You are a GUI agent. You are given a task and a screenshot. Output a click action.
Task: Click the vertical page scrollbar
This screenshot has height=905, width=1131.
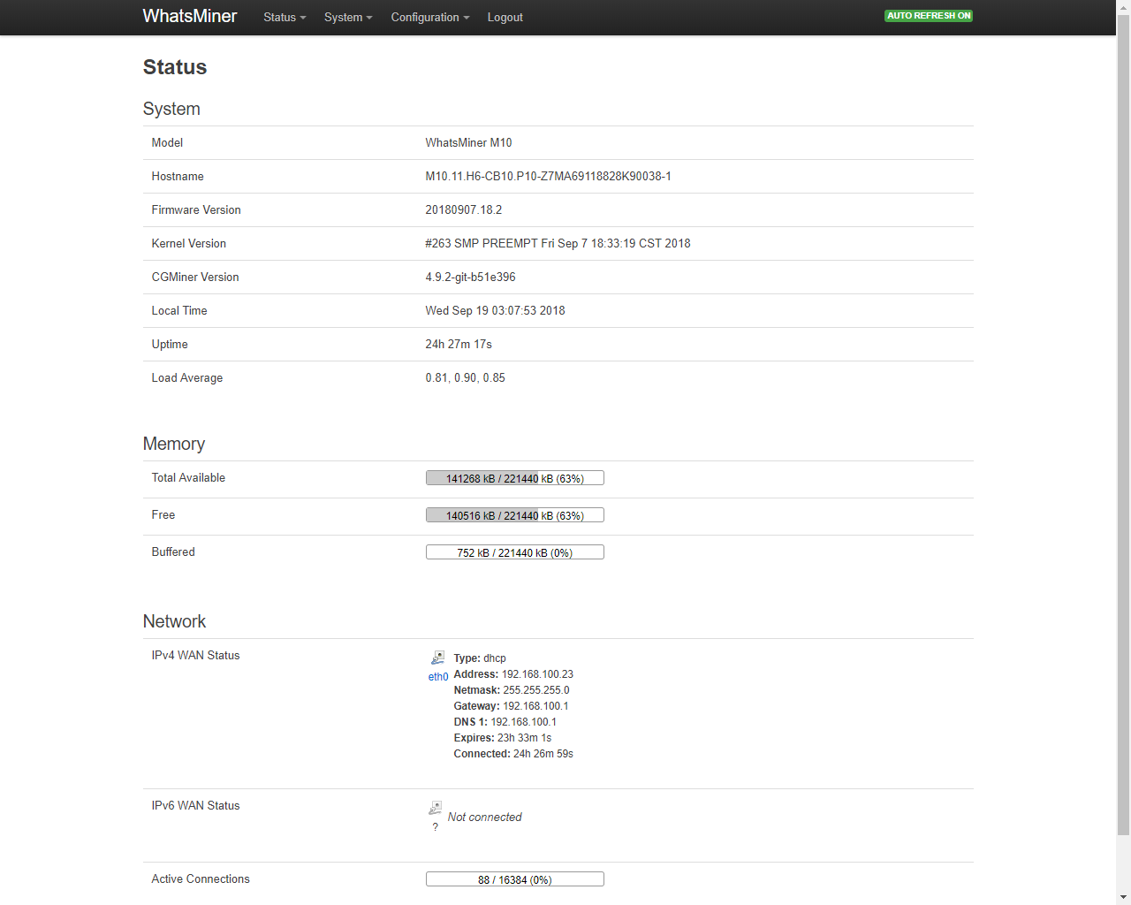coord(1123,424)
